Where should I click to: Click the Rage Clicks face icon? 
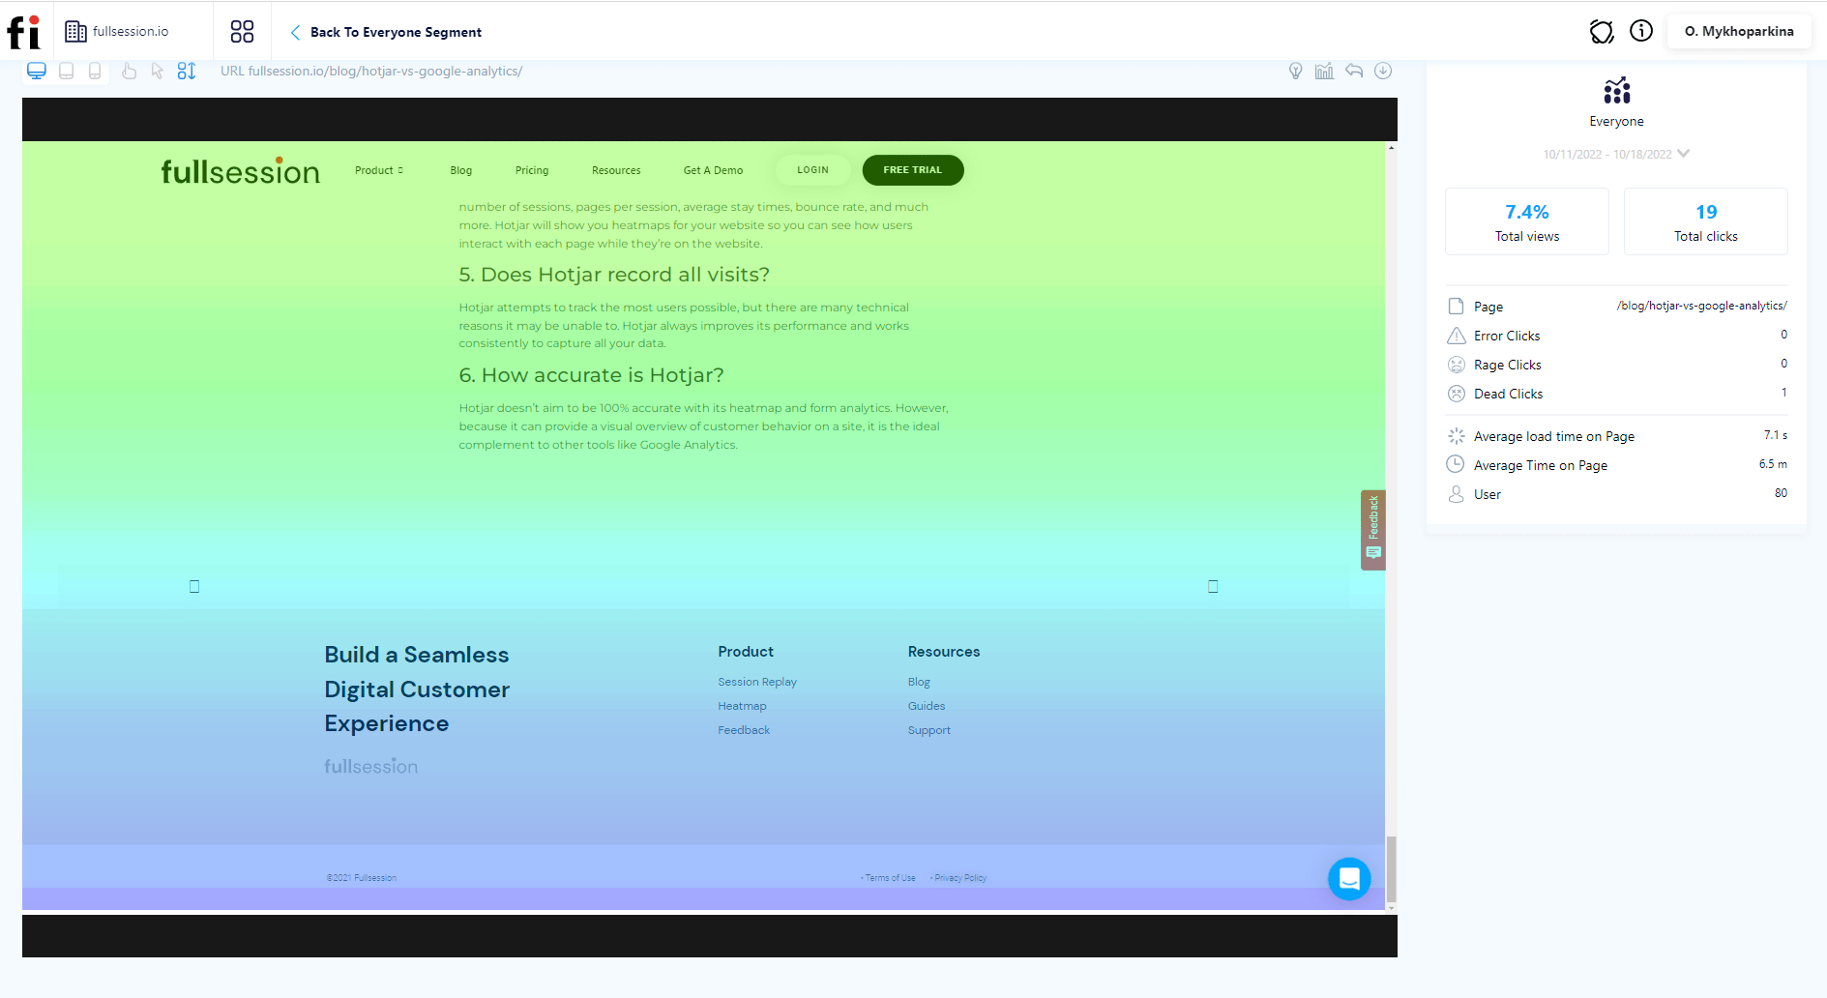point(1457,365)
